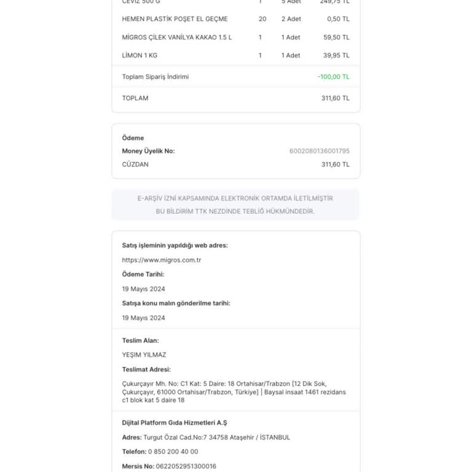This screenshot has height=472, width=472.
Task: Select recipient name YEŞIM YILMAZ
Action: tap(144, 355)
